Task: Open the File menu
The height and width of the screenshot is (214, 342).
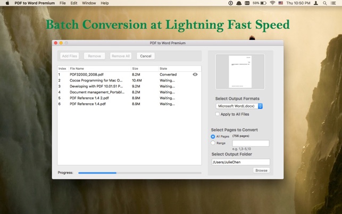Action: [63, 3]
